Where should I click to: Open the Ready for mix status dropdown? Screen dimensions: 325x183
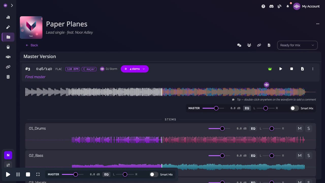(297, 45)
